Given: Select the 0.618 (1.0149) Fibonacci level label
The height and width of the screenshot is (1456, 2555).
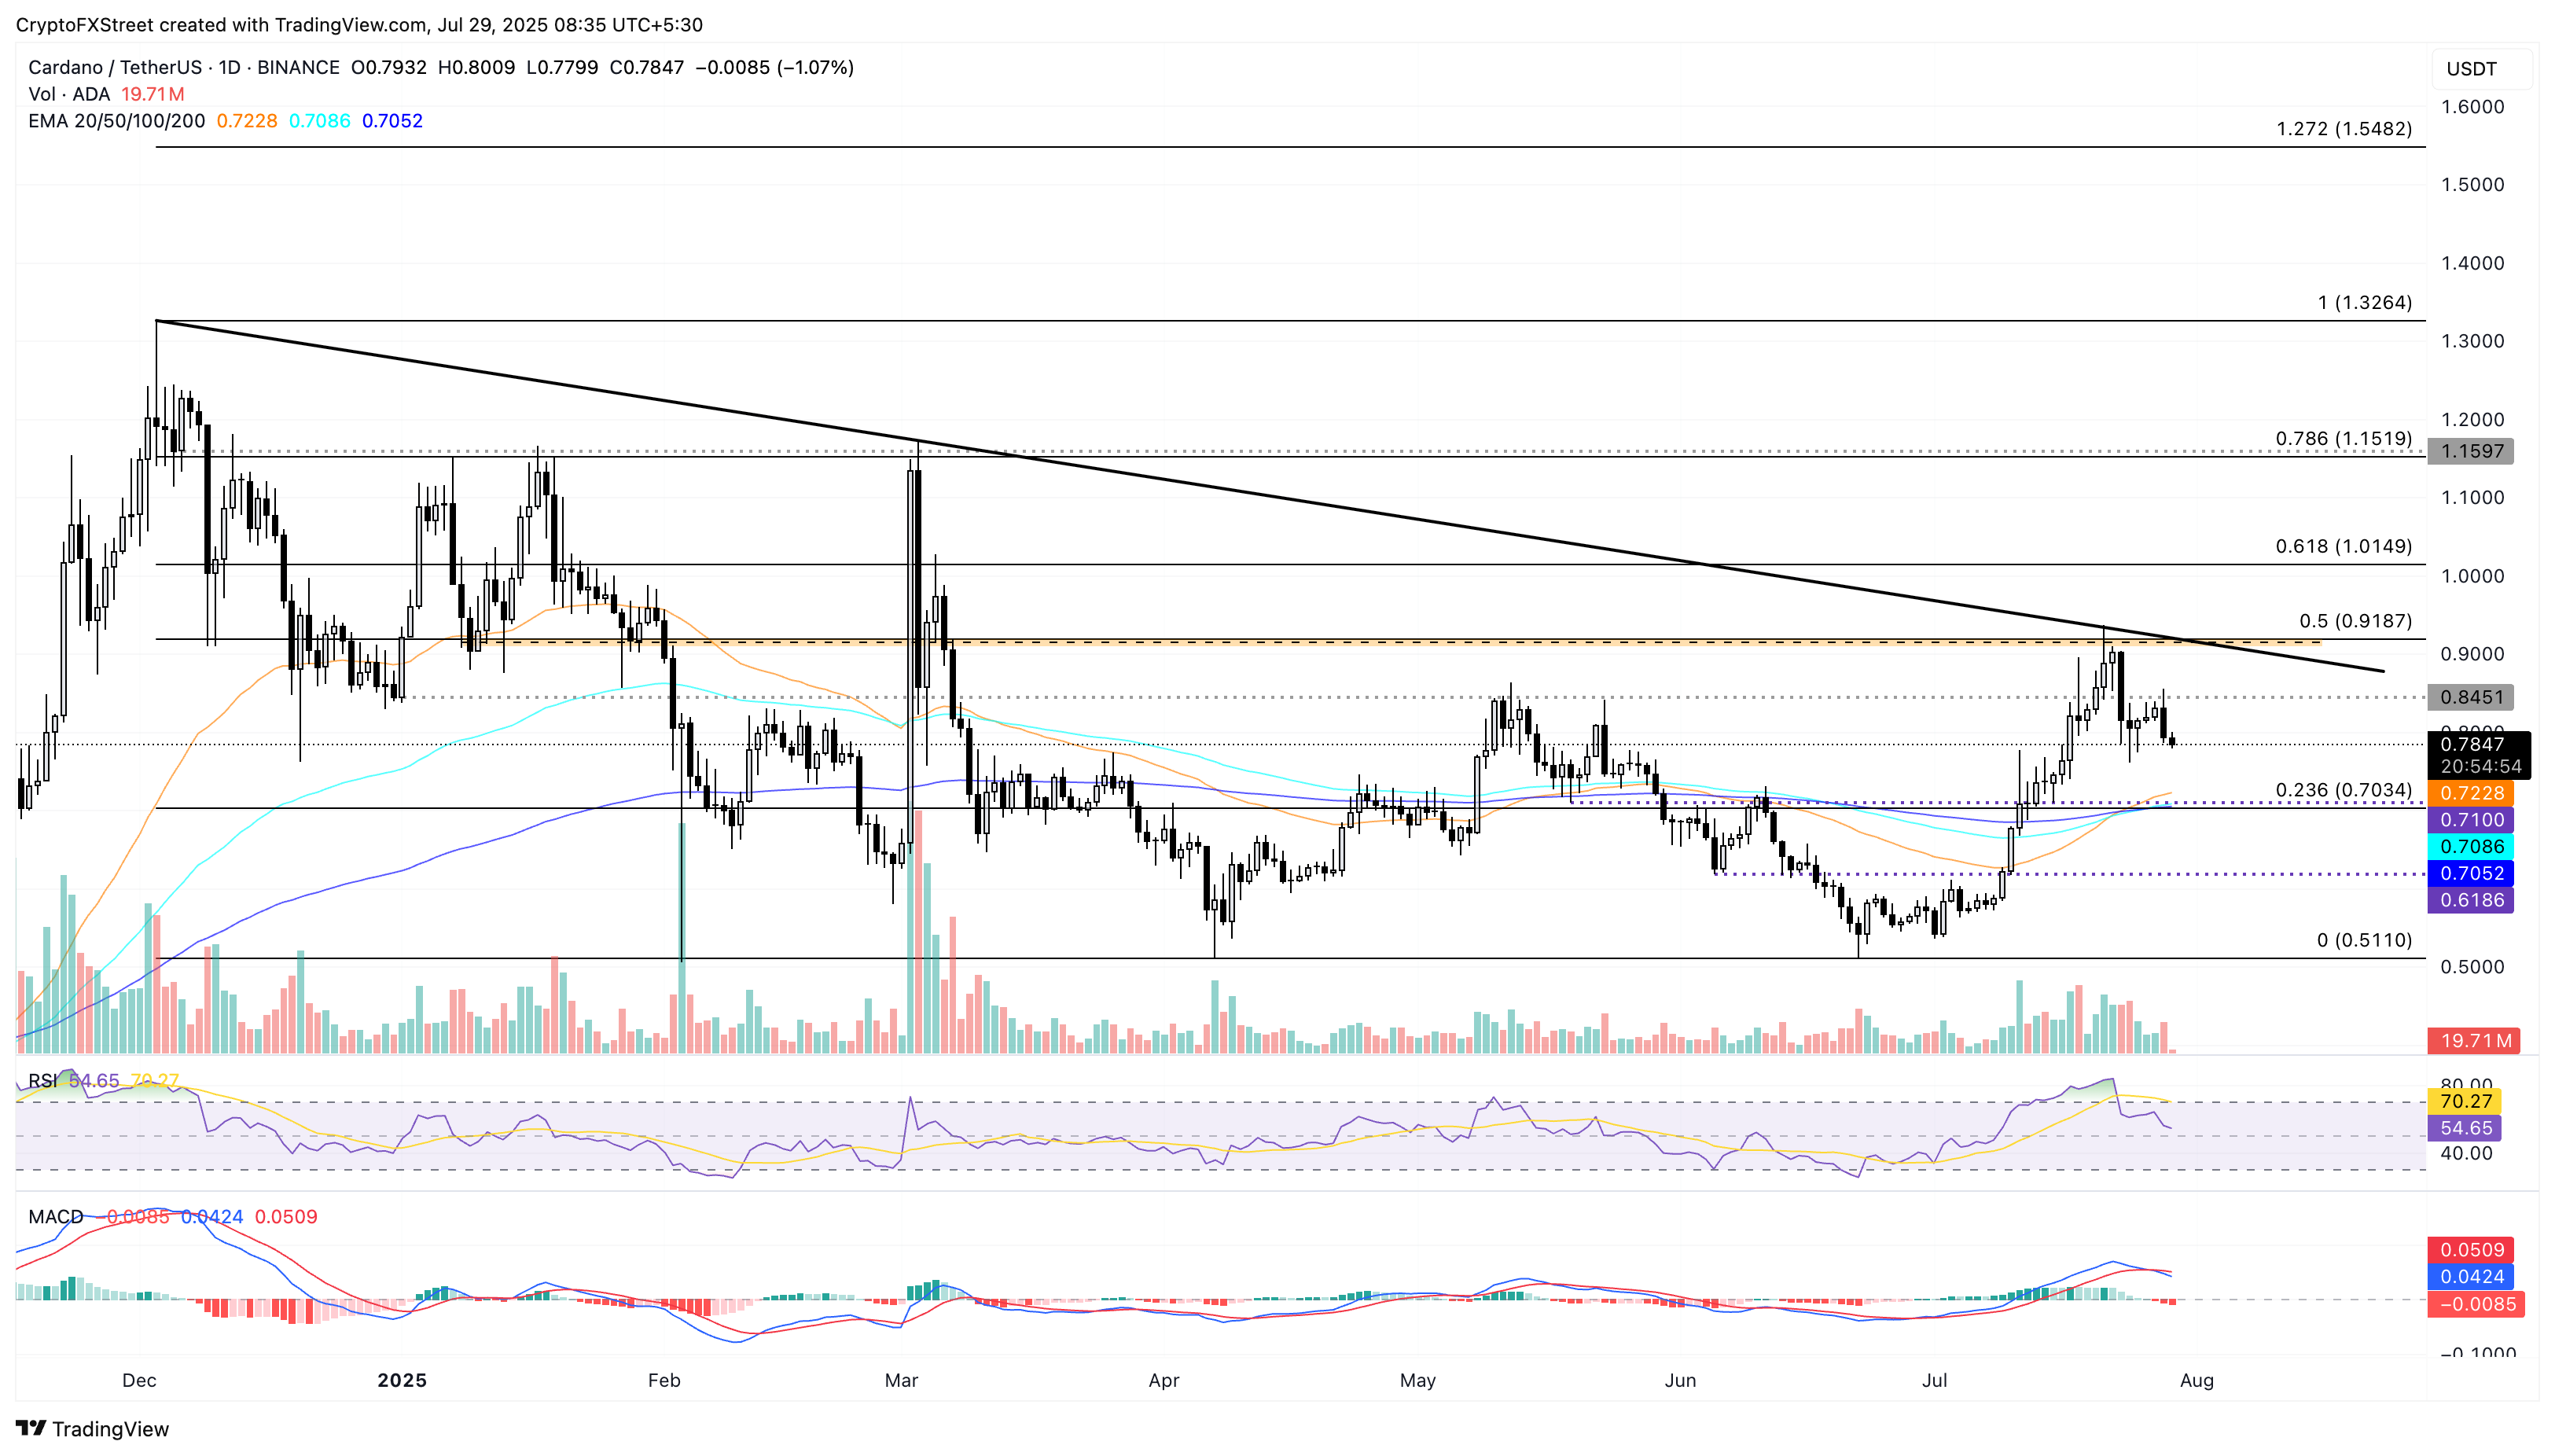Looking at the screenshot, I should [2343, 546].
